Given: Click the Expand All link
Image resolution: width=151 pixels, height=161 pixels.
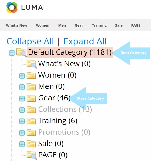Looking at the screenshot, I should (x=85, y=41).
